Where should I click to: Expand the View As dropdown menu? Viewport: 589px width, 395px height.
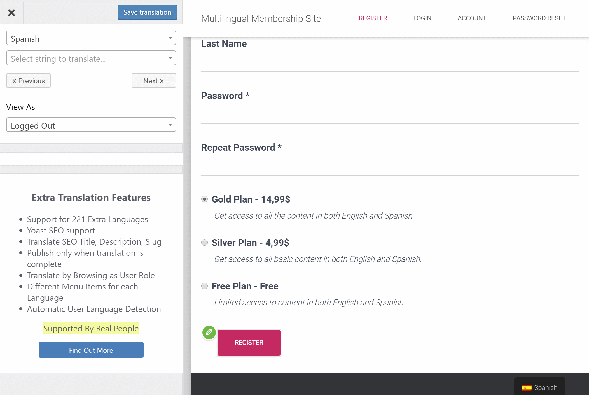[170, 125]
